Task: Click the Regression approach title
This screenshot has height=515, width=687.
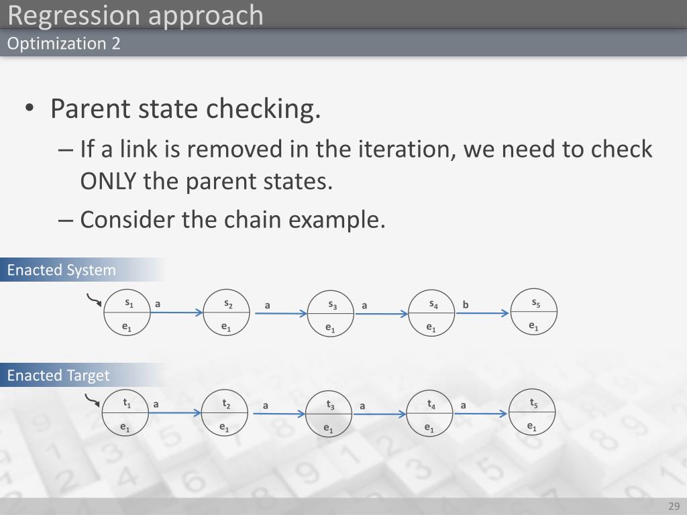Action: [136, 15]
